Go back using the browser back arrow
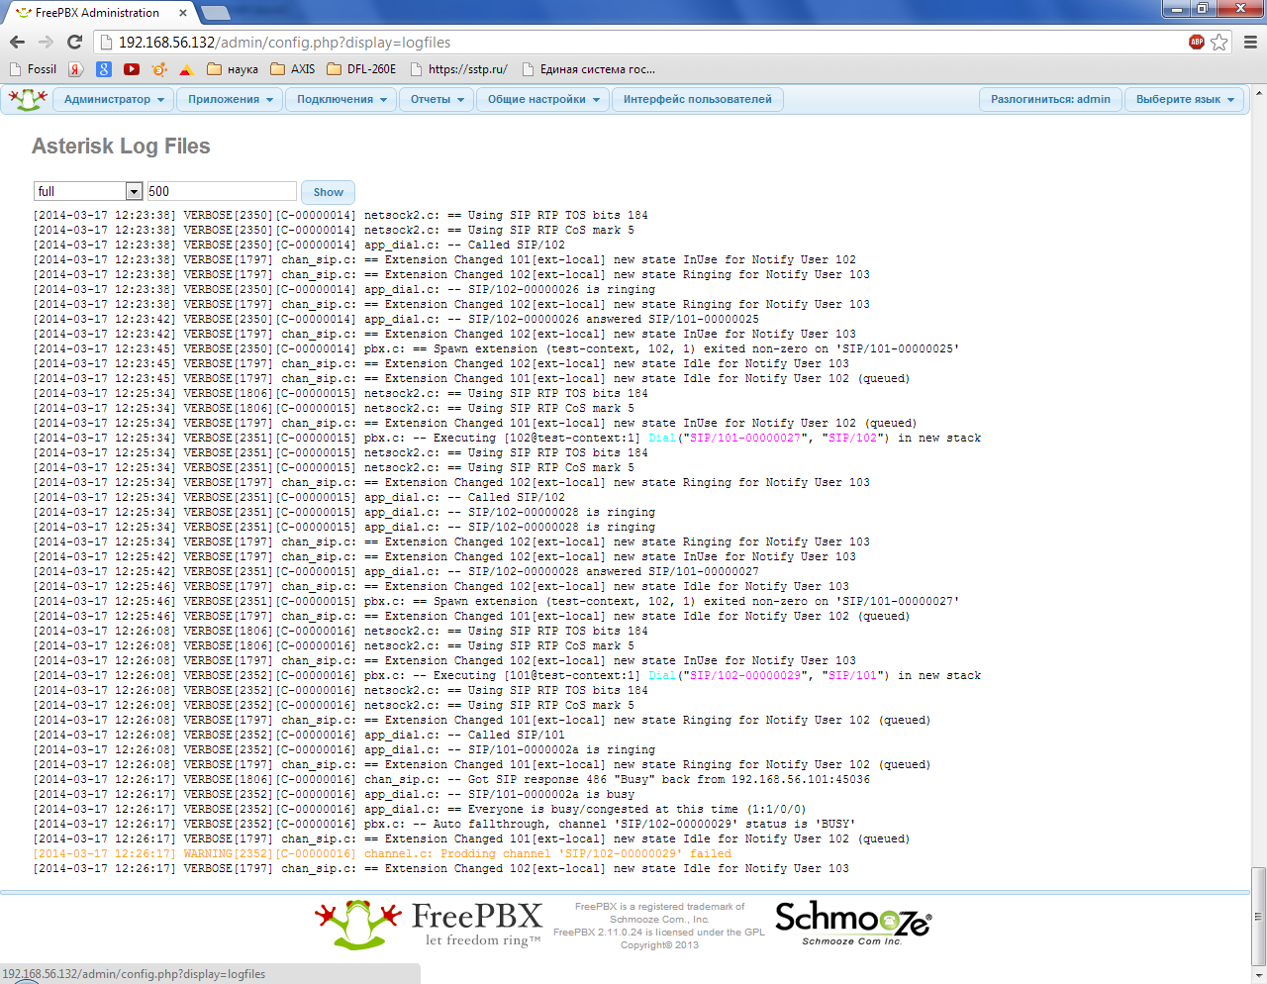This screenshot has height=984, width=1267. click(17, 42)
